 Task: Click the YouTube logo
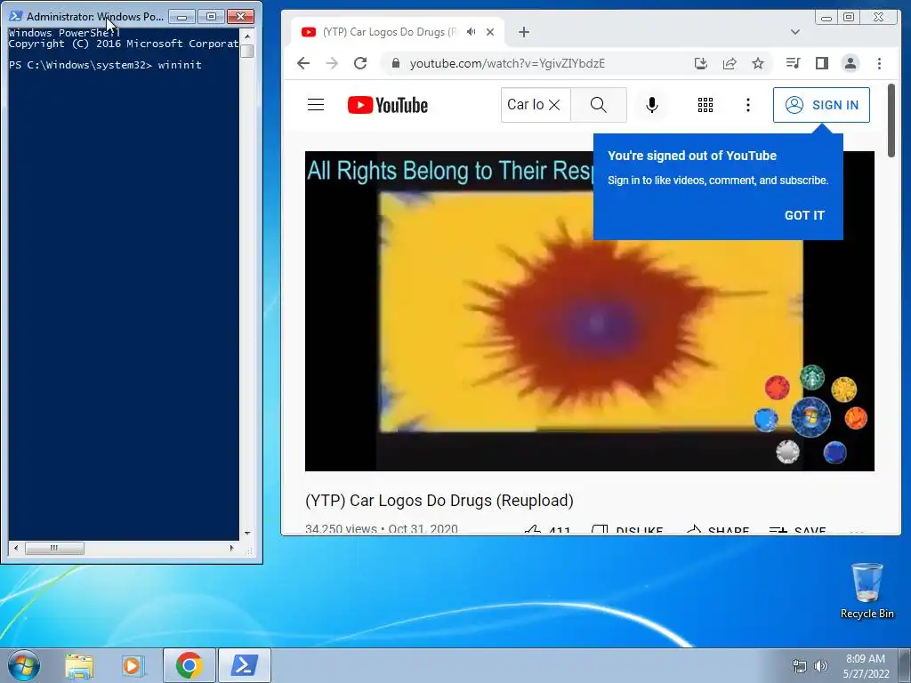pos(388,105)
